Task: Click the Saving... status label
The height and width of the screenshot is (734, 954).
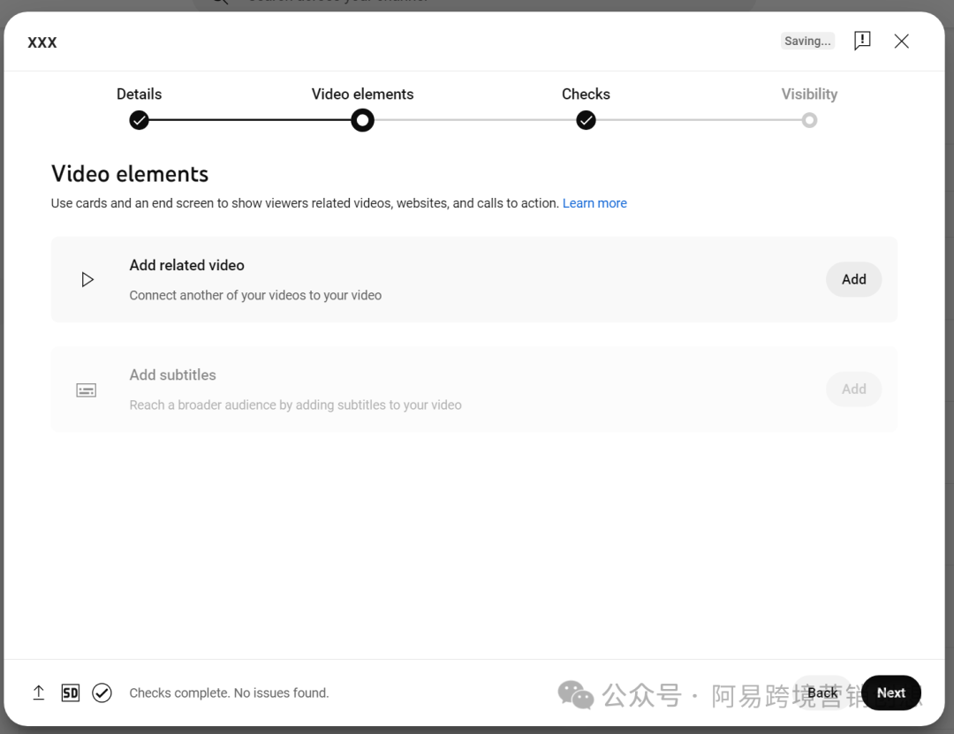Action: pyautogui.click(x=807, y=41)
